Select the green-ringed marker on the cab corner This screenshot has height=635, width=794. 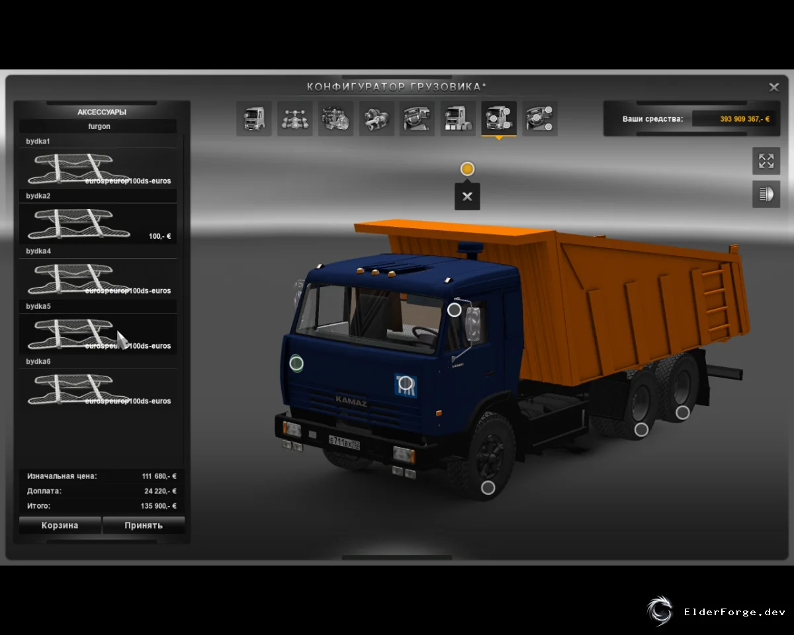pos(296,362)
